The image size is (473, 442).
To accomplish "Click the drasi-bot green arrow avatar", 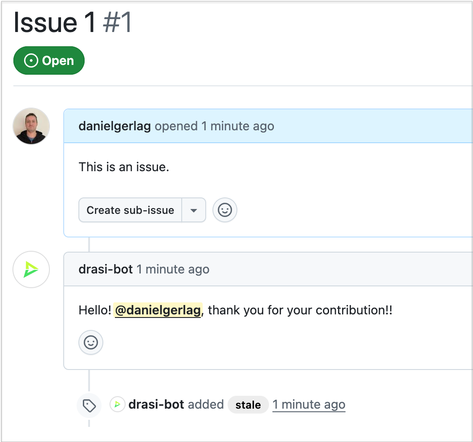I will 31,270.
